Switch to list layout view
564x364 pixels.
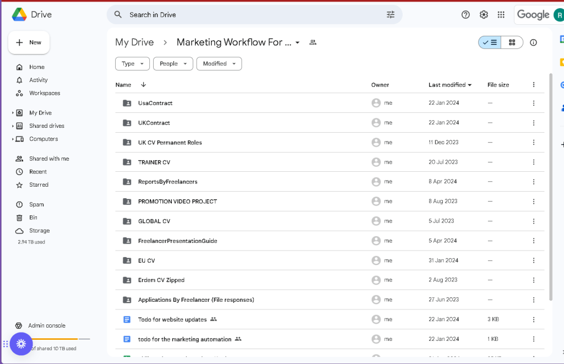click(x=490, y=42)
